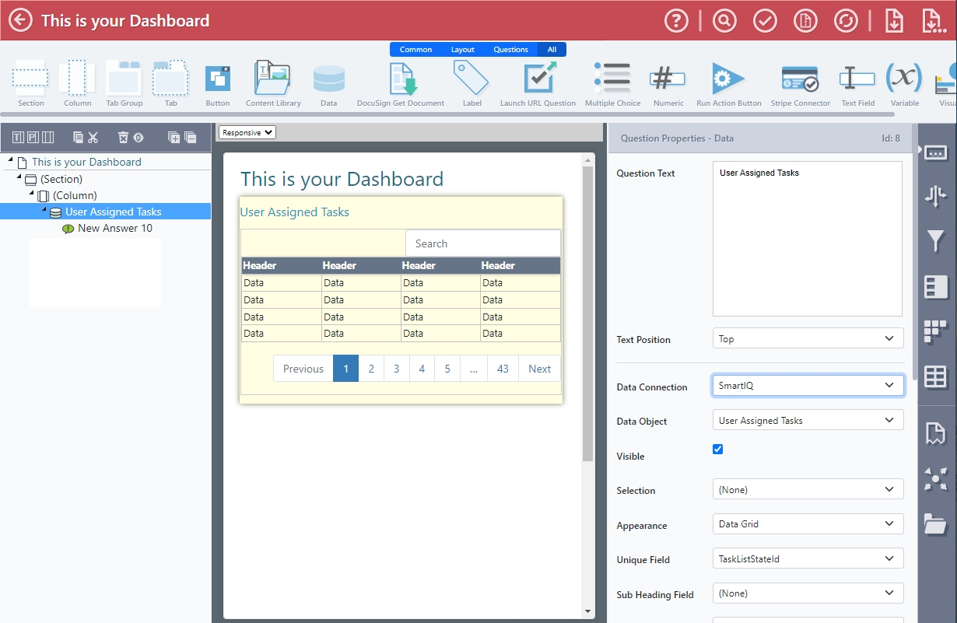
Task: Open the Data Connection dropdown
Action: pyautogui.click(x=808, y=385)
